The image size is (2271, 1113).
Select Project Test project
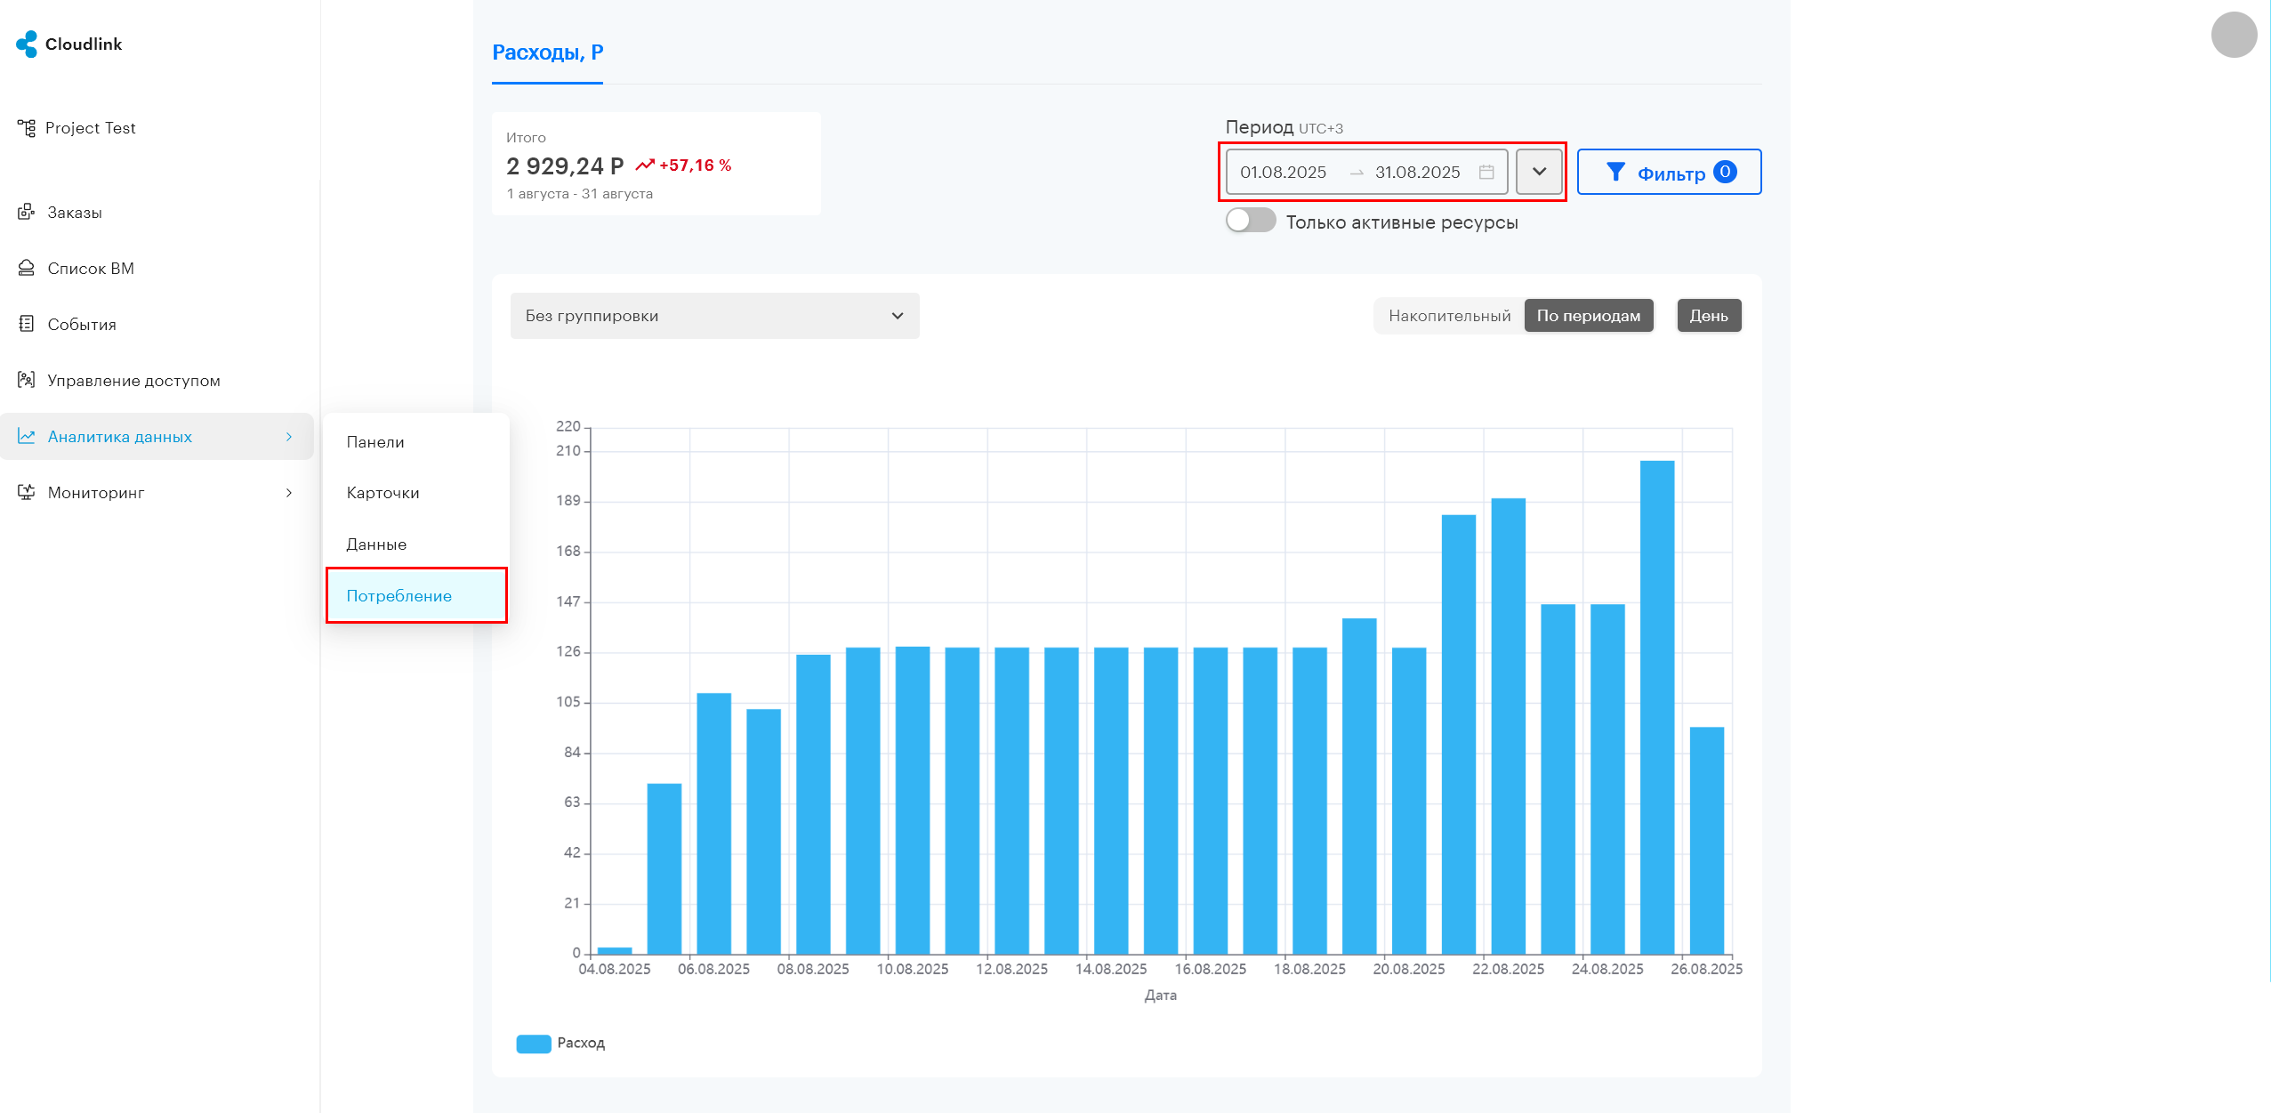point(90,128)
